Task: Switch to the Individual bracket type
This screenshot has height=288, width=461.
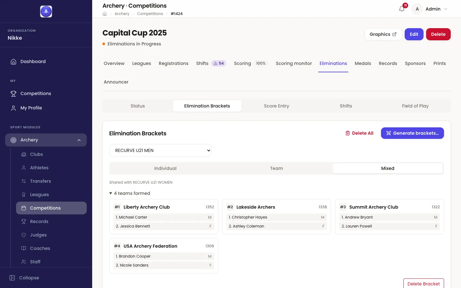Action: [x=165, y=168]
